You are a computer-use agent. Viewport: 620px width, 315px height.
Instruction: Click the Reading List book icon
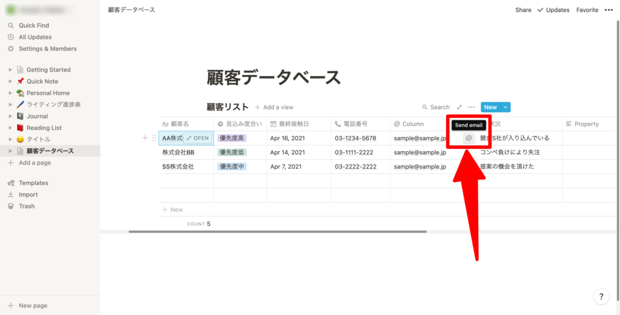click(20, 128)
